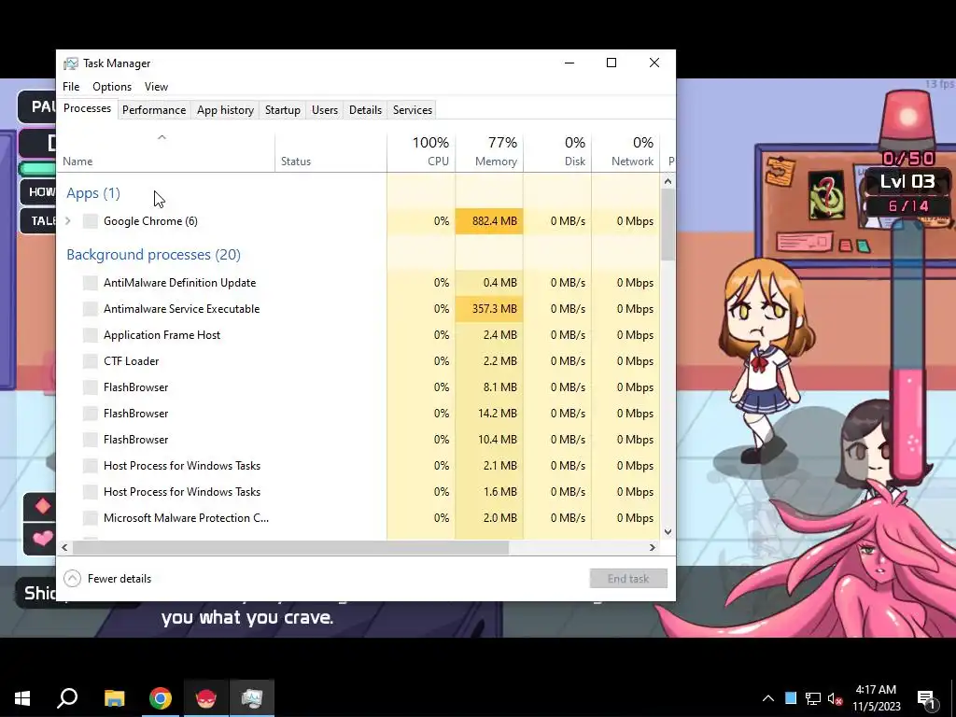This screenshot has height=717, width=956.
Task: Open the Options menu
Action: pyautogui.click(x=112, y=87)
